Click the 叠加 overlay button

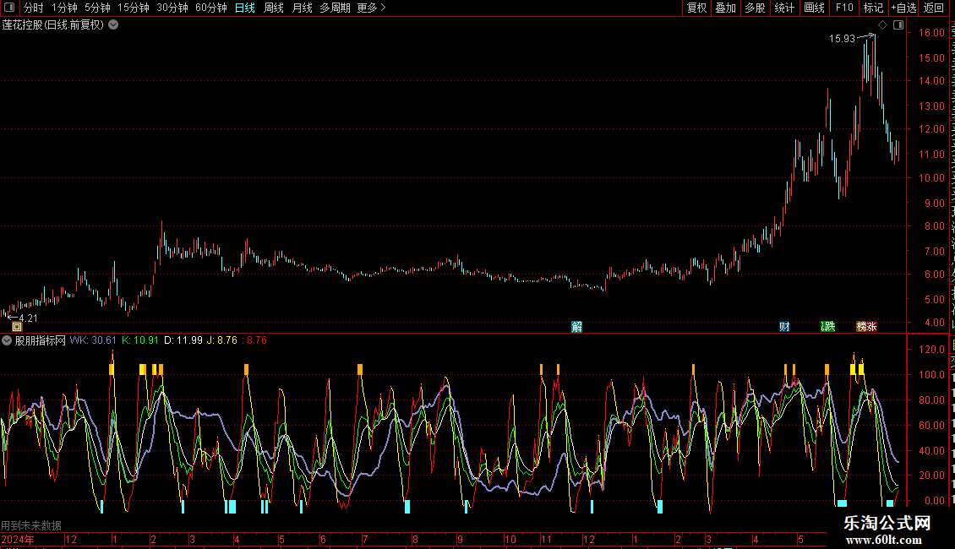pos(726,8)
